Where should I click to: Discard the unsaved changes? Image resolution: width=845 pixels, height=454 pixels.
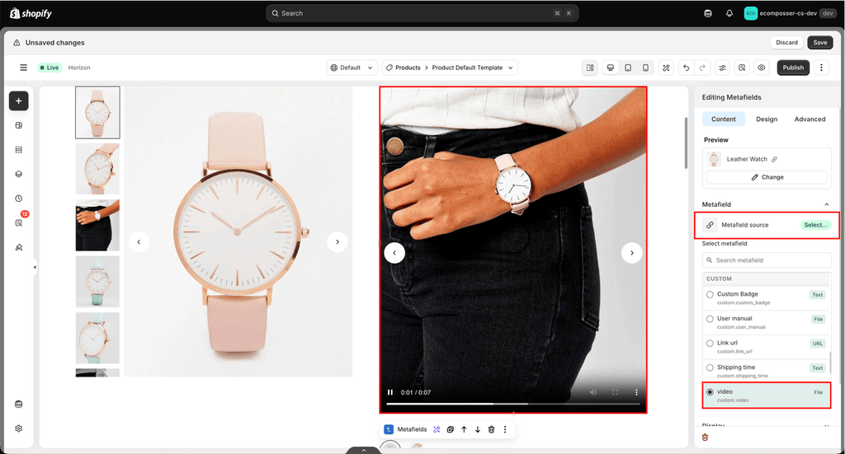click(x=786, y=43)
